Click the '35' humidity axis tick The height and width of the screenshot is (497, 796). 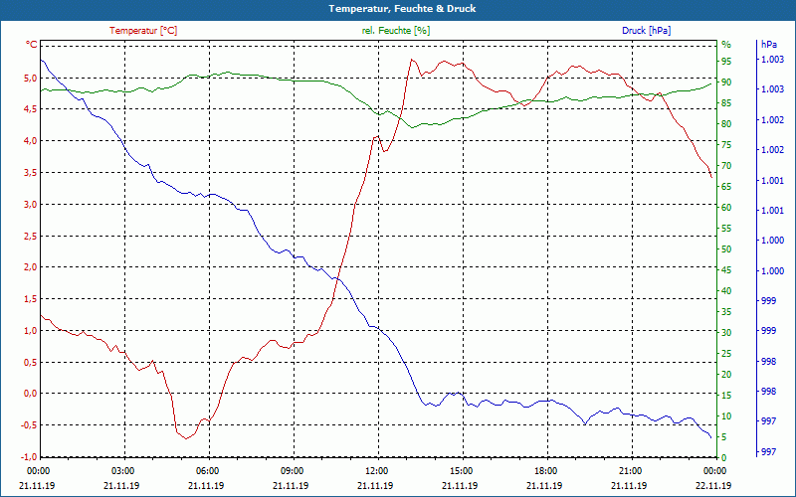(726, 312)
